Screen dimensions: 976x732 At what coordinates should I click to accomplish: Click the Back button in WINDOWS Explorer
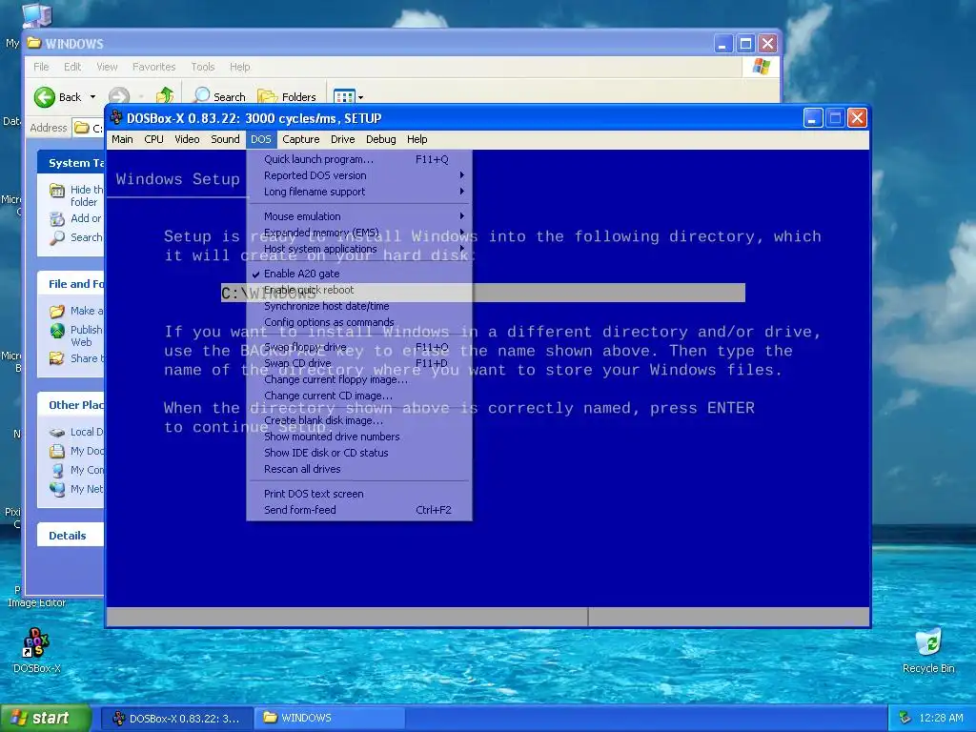[57, 97]
